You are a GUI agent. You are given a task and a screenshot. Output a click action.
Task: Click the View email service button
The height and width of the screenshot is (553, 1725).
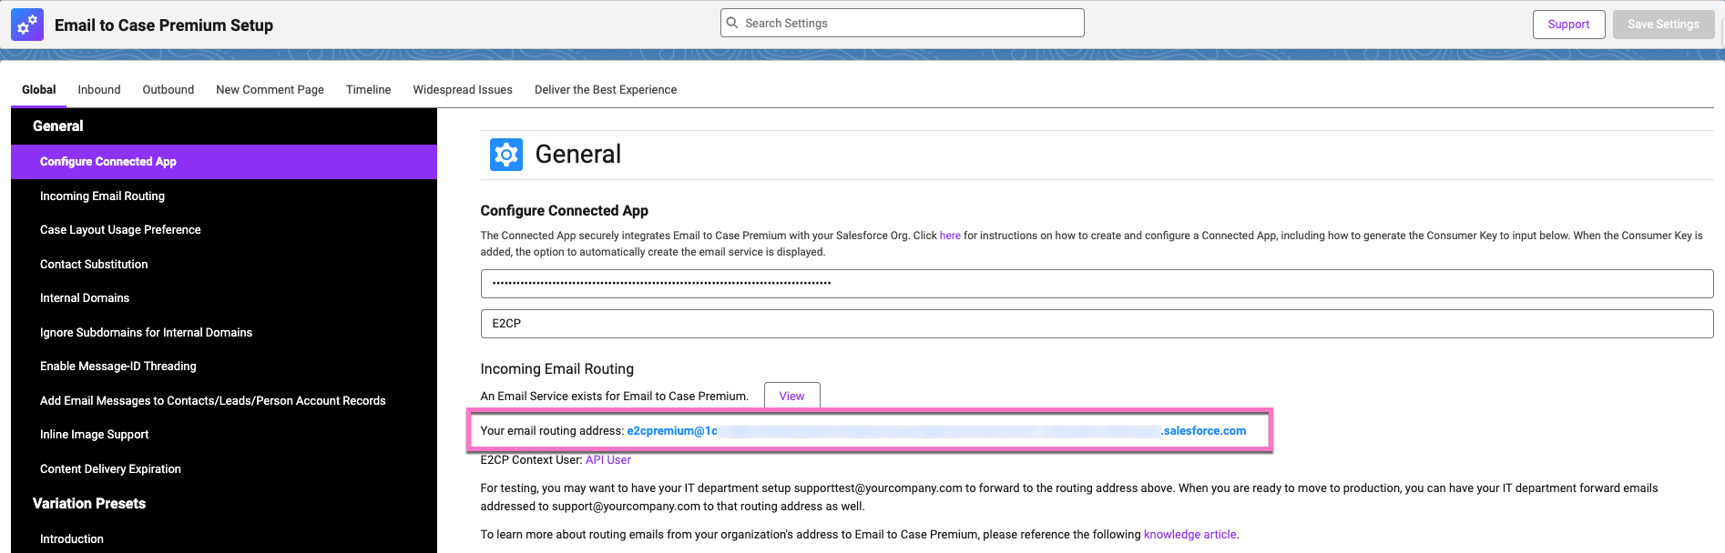point(791,397)
